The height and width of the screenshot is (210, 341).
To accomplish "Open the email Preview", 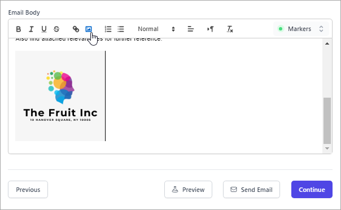I will [x=188, y=189].
